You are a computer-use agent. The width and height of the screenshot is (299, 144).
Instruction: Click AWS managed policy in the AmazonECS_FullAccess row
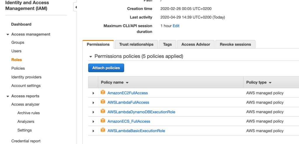pos(265,121)
